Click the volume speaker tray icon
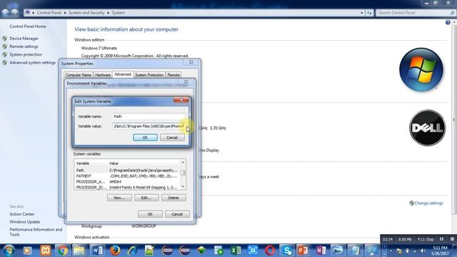Screen dimensions: 457x257 [x=423, y=251]
